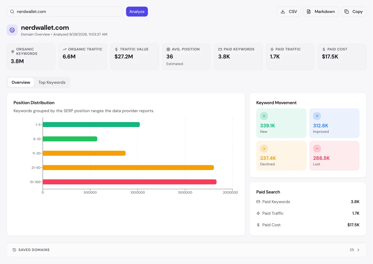Viewport: 373px width, 264px height.
Task: Click the 312.8K Improved keywords value
Action: pyautogui.click(x=321, y=126)
